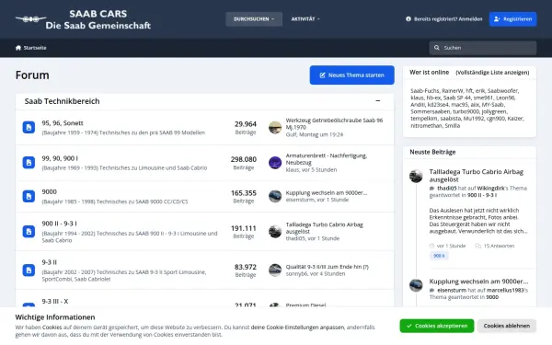552x345 pixels.
Task: Open Armaturenbrett - Nachfertigung topic
Action: tap(327, 159)
